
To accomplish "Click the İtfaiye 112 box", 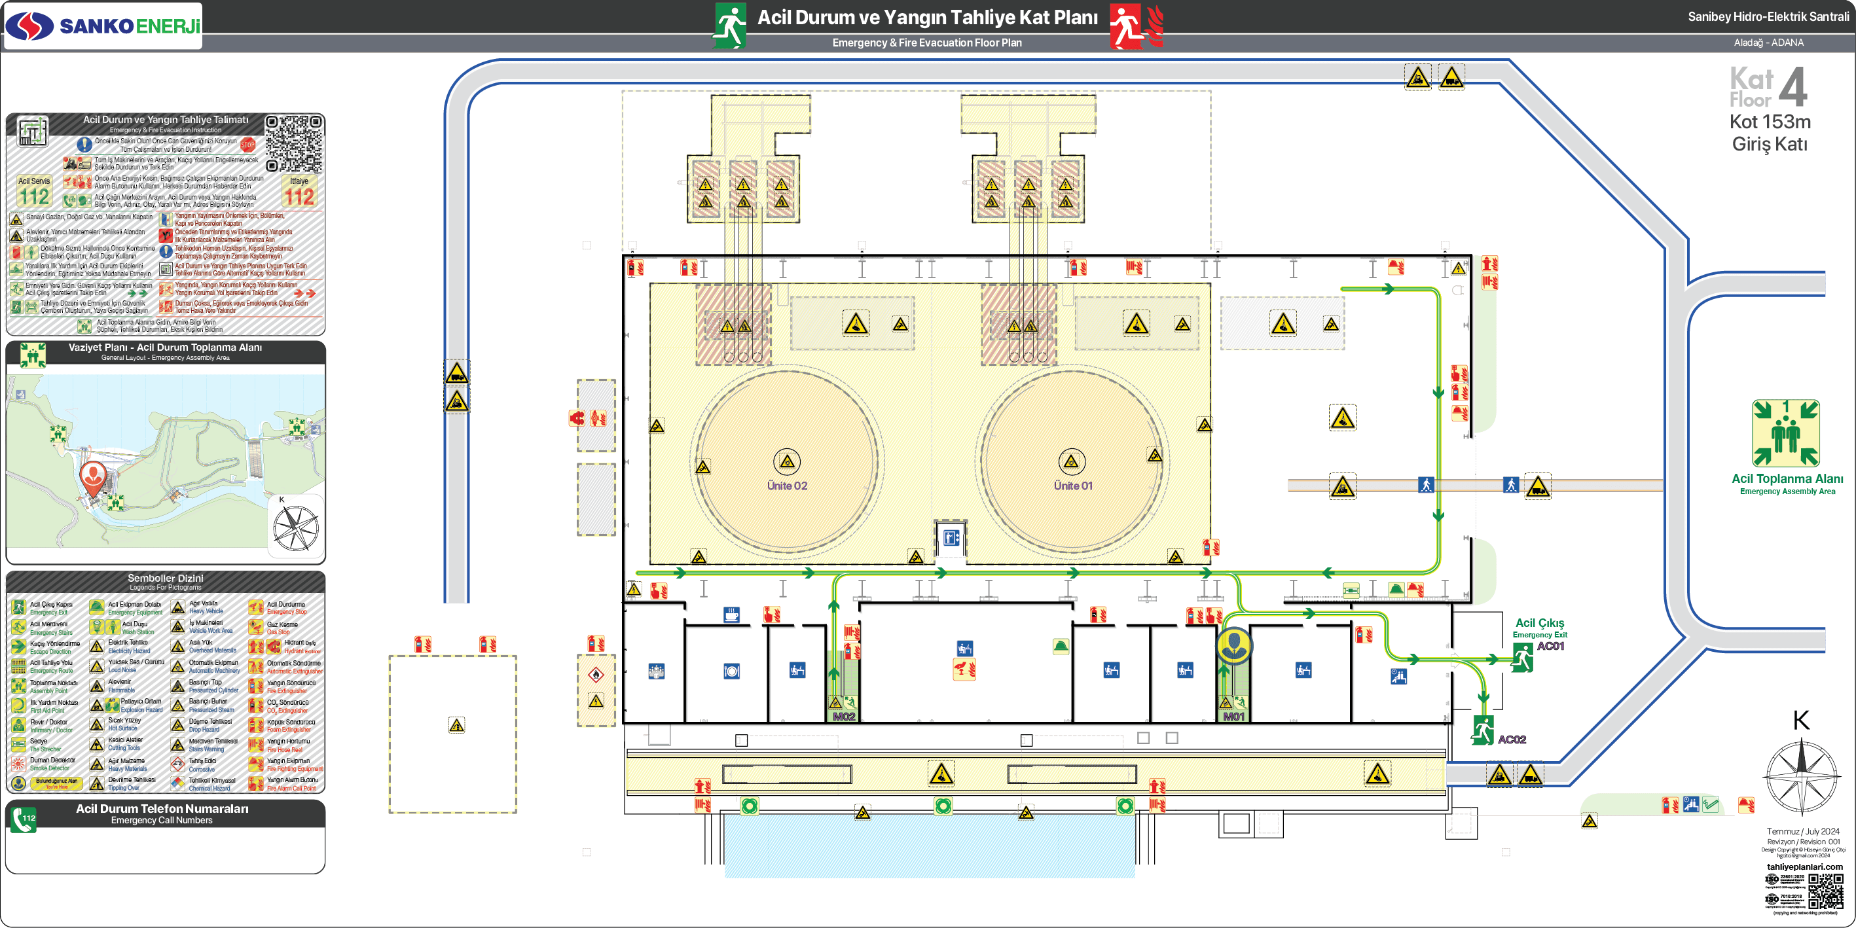I will 299,192.
